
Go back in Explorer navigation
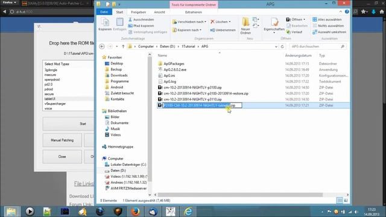pos(102,46)
